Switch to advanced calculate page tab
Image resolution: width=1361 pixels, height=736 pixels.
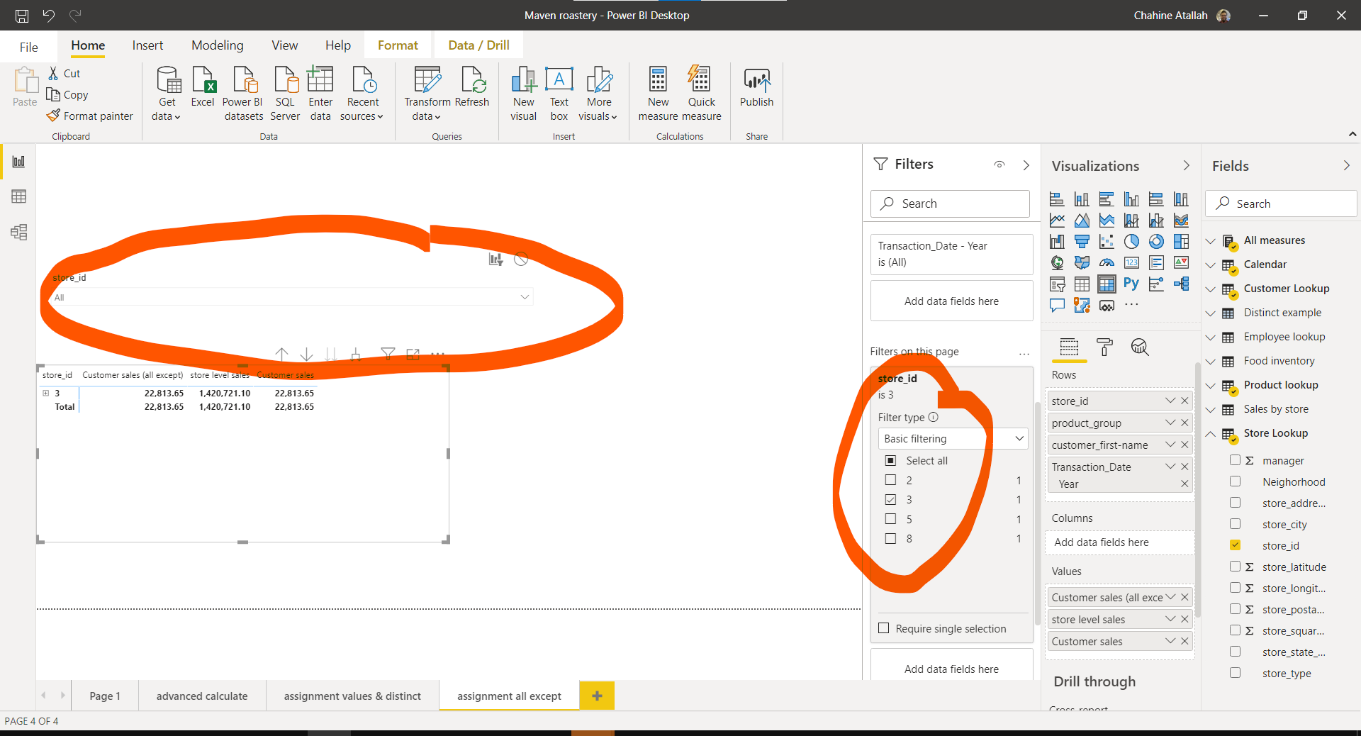(202, 696)
